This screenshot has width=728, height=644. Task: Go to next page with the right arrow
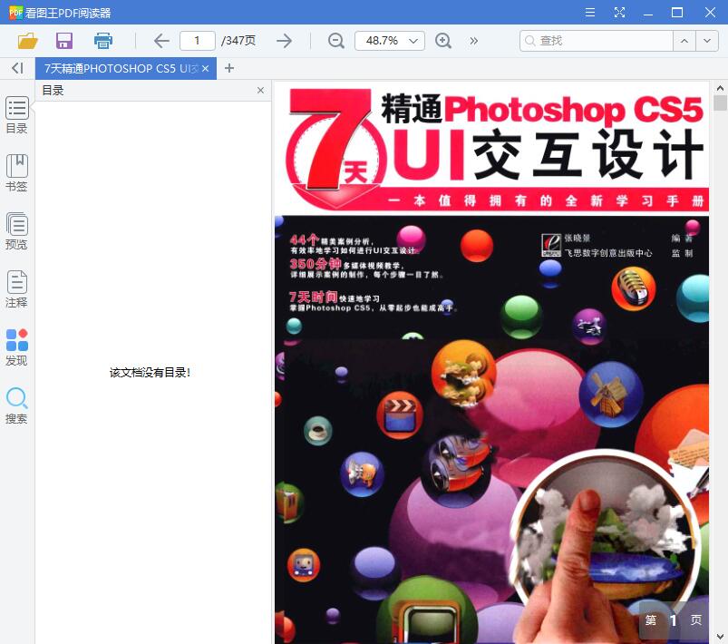(284, 41)
